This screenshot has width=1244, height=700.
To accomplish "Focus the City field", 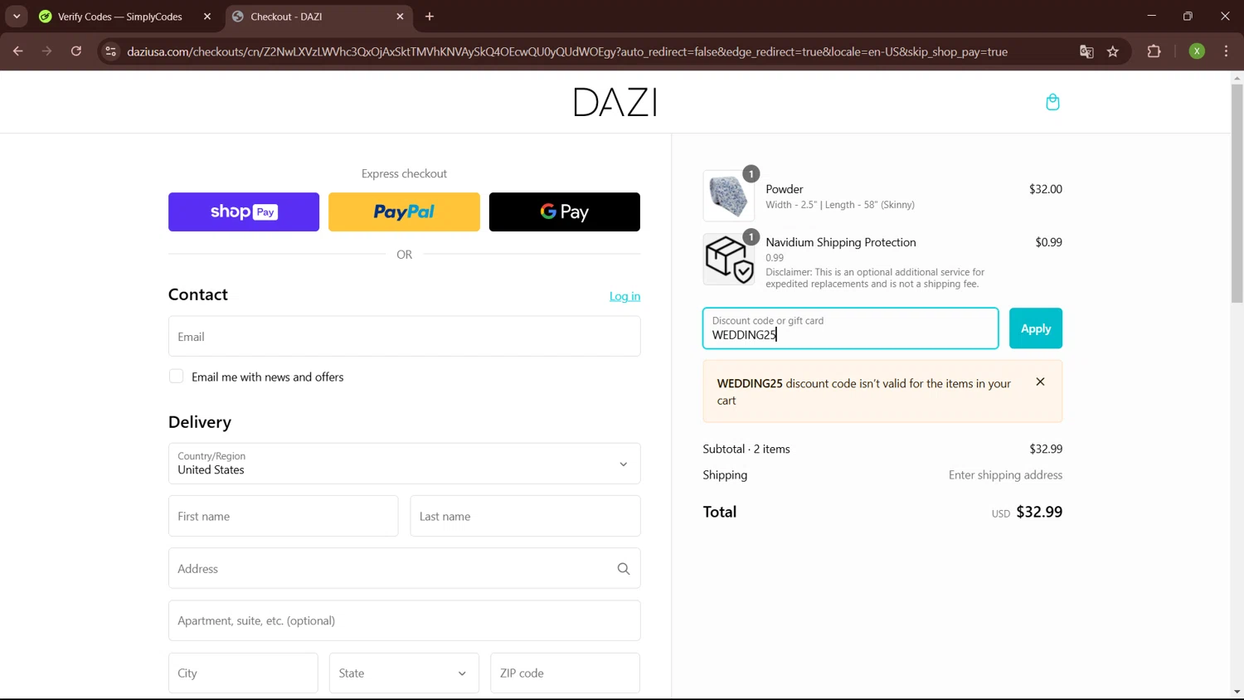I will [x=243, y=673].
